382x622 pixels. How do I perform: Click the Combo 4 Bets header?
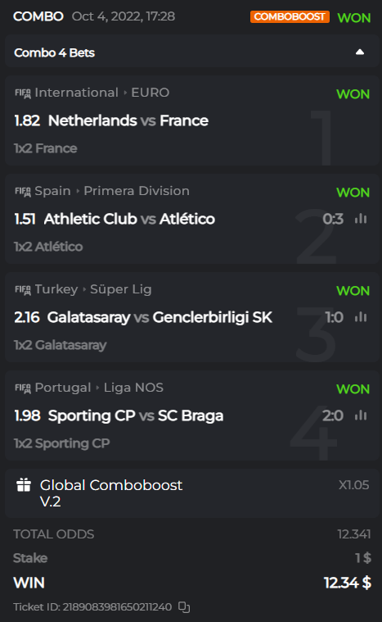point(191,52)
